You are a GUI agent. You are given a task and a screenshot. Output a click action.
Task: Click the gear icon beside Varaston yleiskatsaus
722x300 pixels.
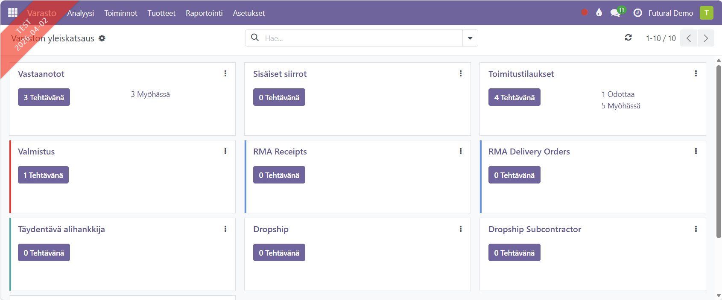coord(102,38)
